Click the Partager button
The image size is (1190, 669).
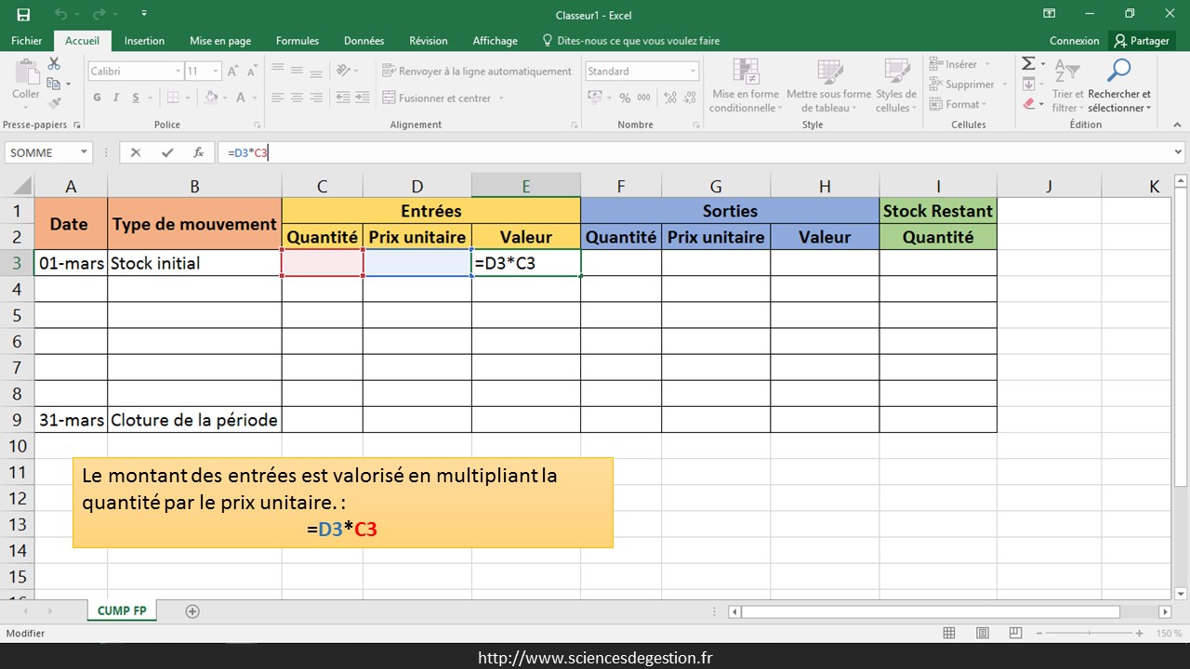[x=1142, y=41]
